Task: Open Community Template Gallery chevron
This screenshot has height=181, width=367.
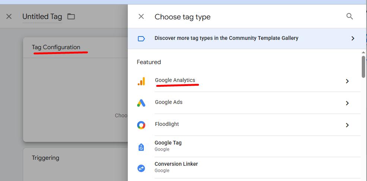Action: point(353,38)
